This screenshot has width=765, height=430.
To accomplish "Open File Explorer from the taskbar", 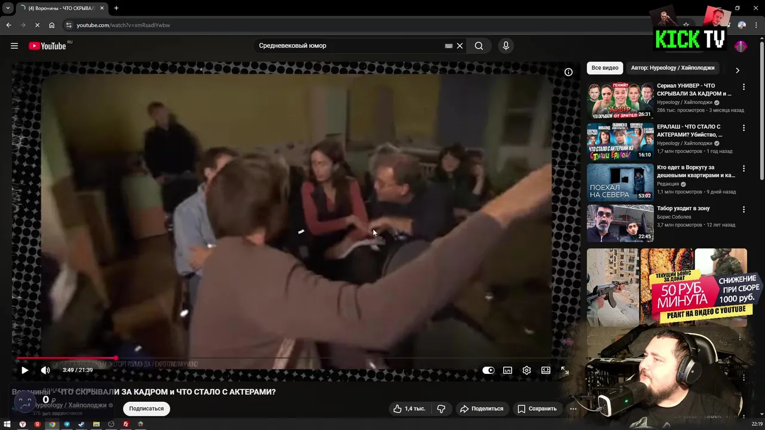I will pos(96,424).
